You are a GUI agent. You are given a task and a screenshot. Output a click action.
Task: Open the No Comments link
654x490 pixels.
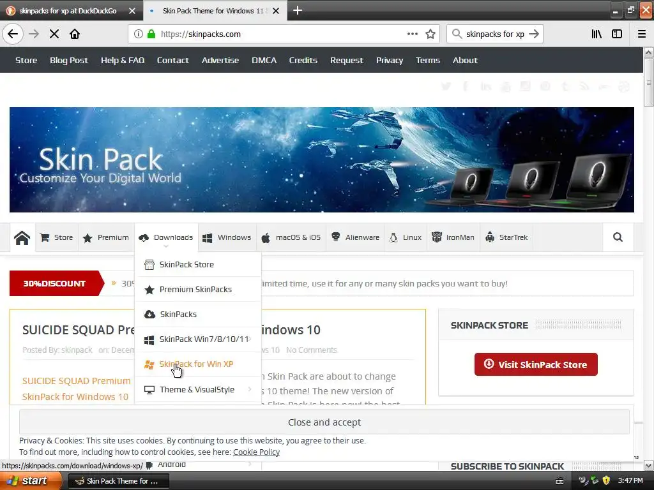311,350
